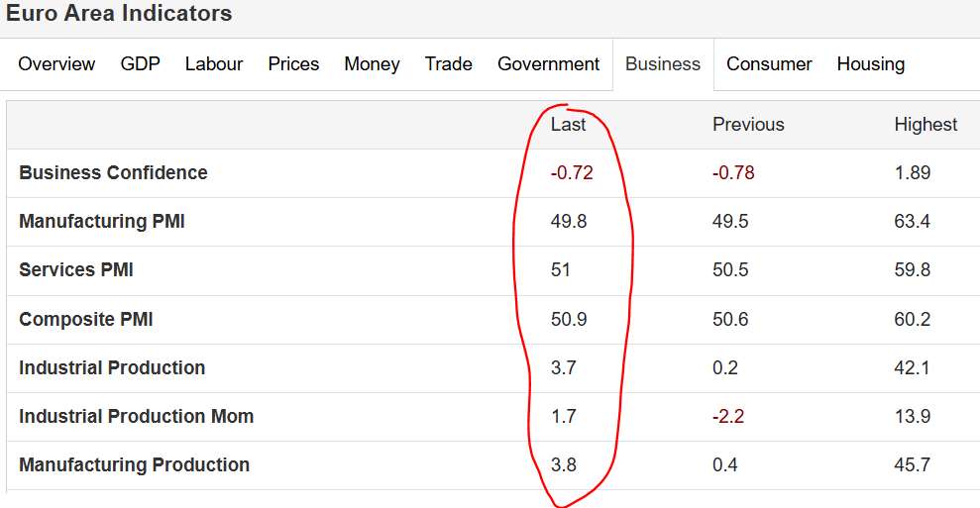Viewport: 980px width, 508px height.
Task: Open the Prices tab
Action: (x=293, y=63)
